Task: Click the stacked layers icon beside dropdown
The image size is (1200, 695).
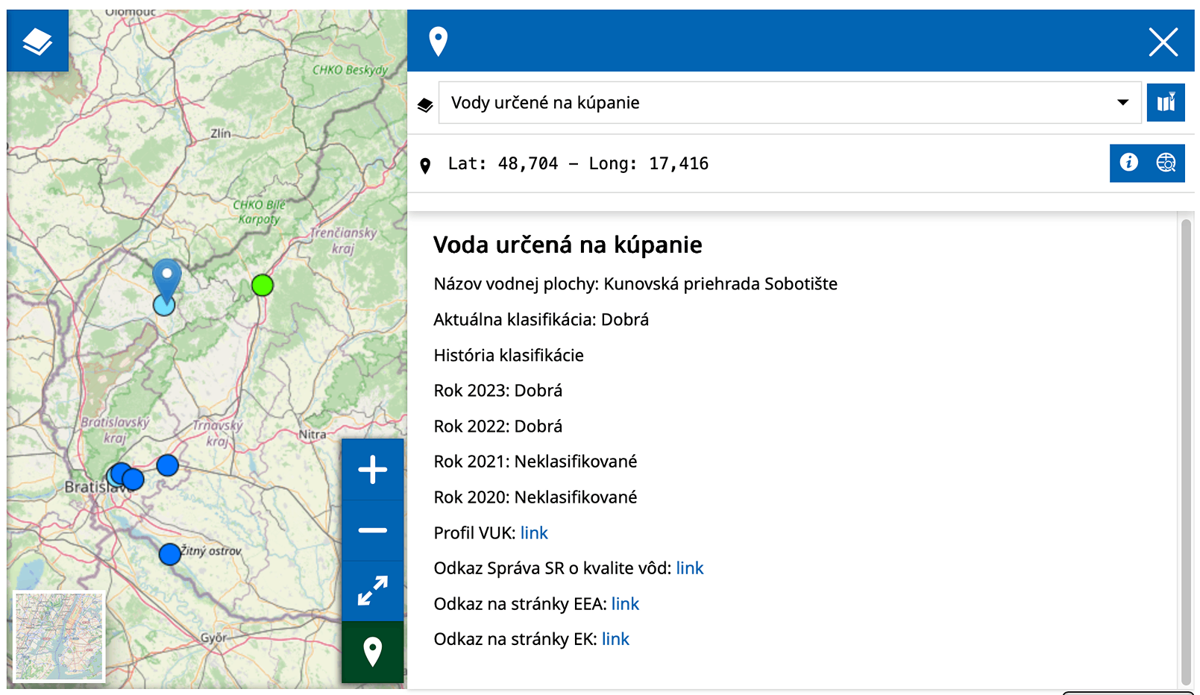Action: 425,105
